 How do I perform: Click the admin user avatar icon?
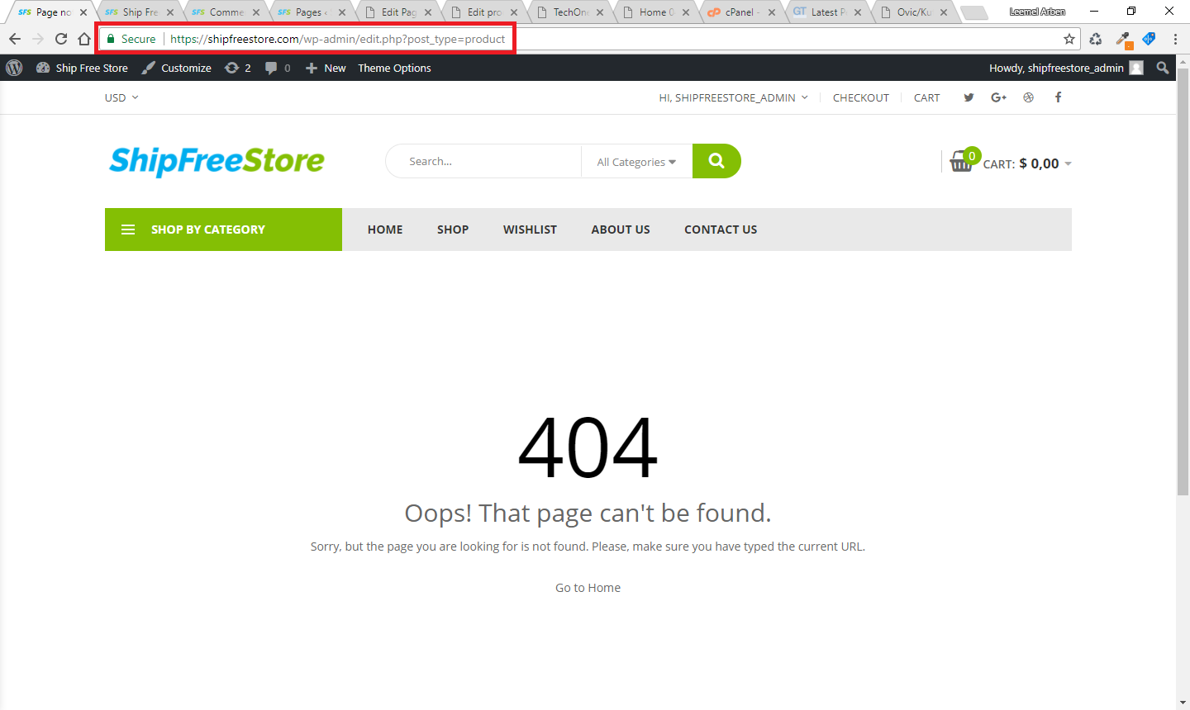click(1136, 68)
